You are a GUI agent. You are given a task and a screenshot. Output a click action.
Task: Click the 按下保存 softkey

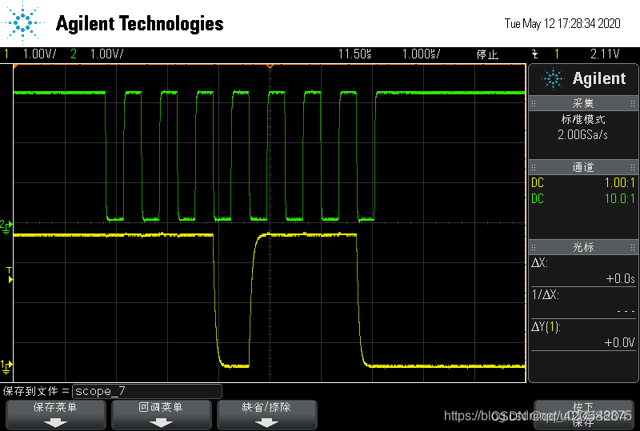click(x=584, y=415)
